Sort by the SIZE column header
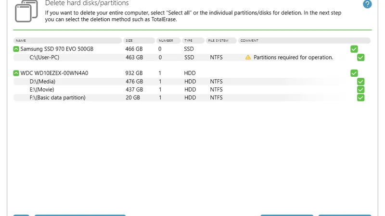This screenshot has width=385, height=216. point(129,41)
